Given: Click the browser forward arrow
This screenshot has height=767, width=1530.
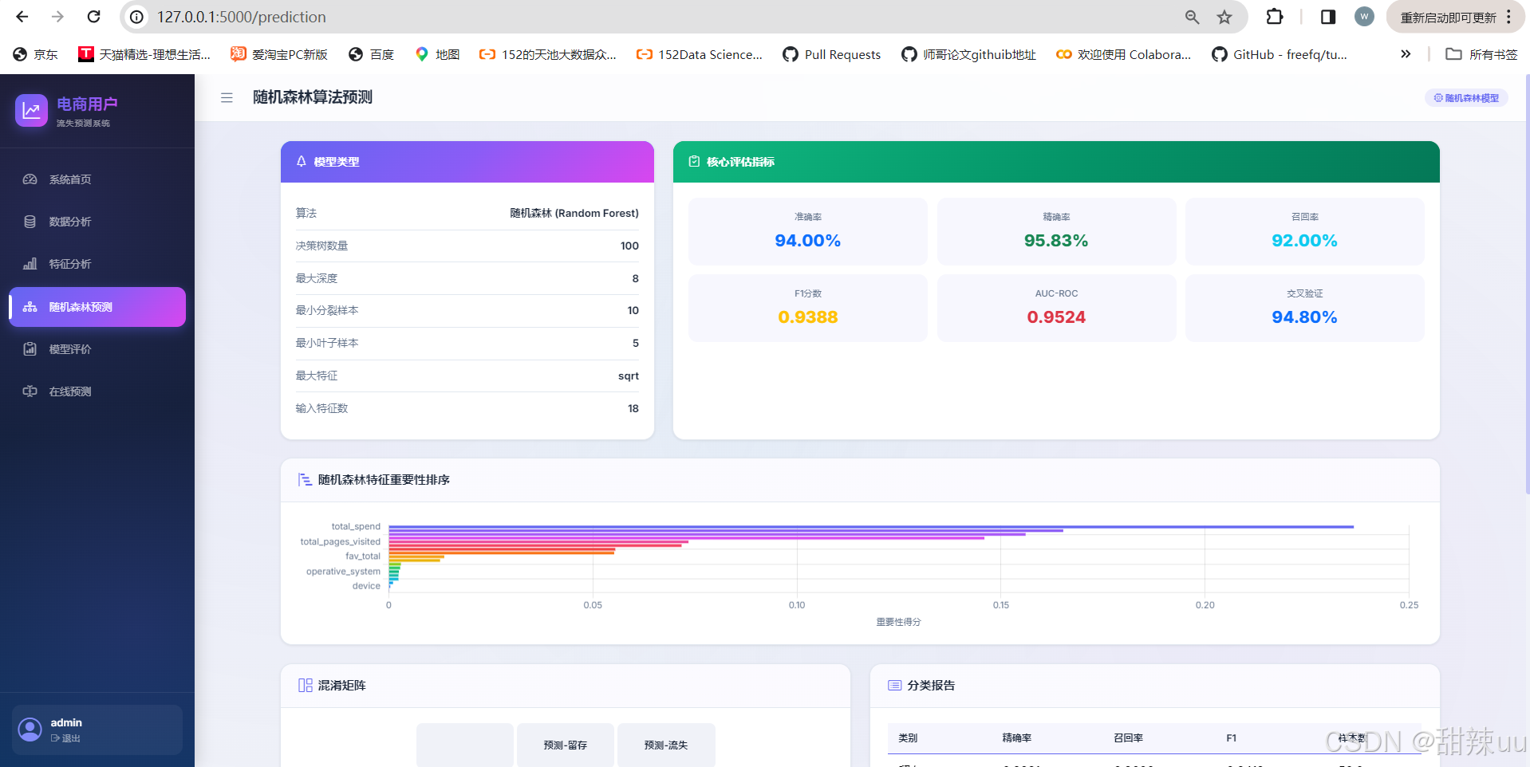Looking at the screenshot, I should (57, 17).
